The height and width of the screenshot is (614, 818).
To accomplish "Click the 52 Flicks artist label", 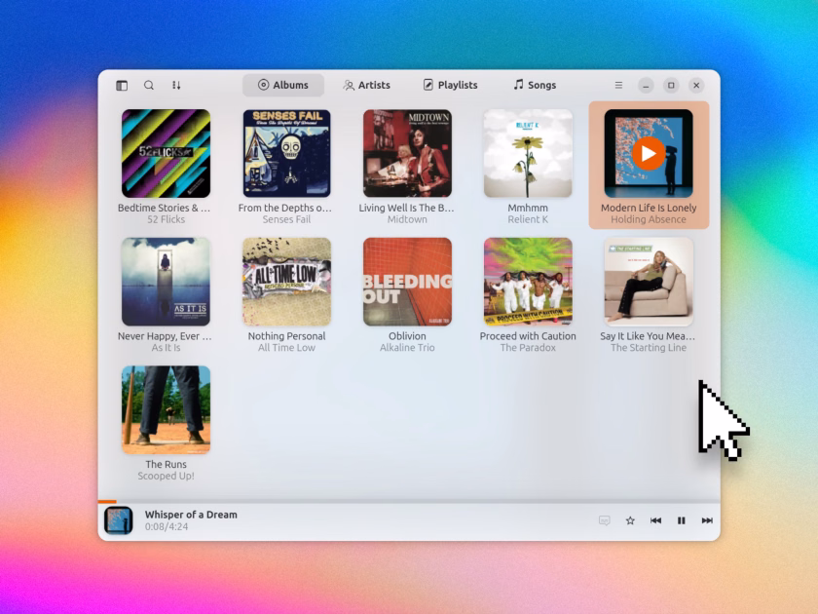I will click(x=166, y=219).
